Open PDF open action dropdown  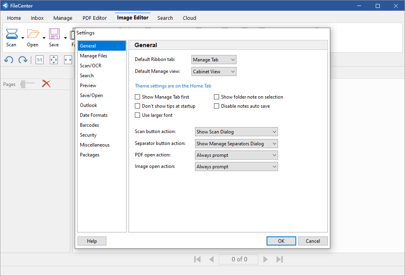pyautogui.click(x=237, y=155)
